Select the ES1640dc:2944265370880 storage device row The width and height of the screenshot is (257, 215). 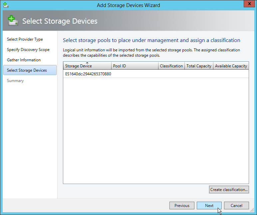[88, 74]
